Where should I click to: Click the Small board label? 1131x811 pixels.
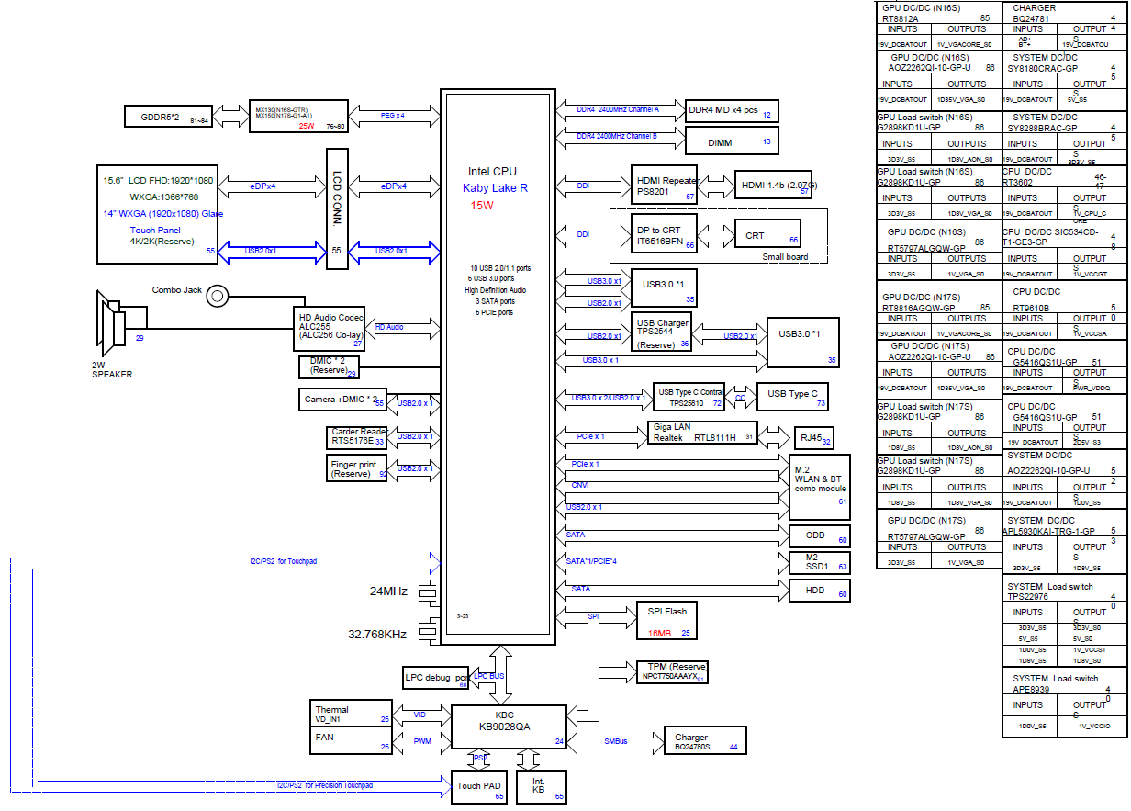785,257
